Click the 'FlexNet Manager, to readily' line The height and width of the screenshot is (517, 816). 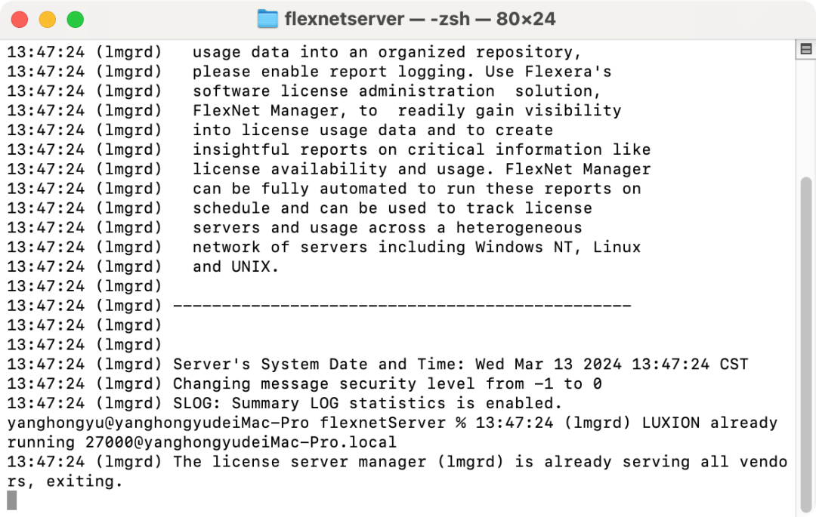click(x=314, y=111)
